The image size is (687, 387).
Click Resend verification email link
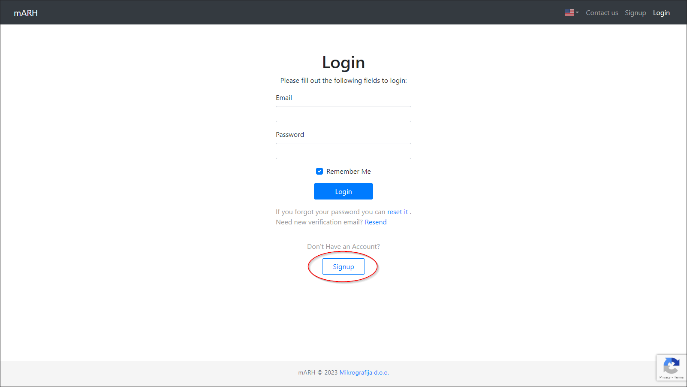(x=375, y=222)
